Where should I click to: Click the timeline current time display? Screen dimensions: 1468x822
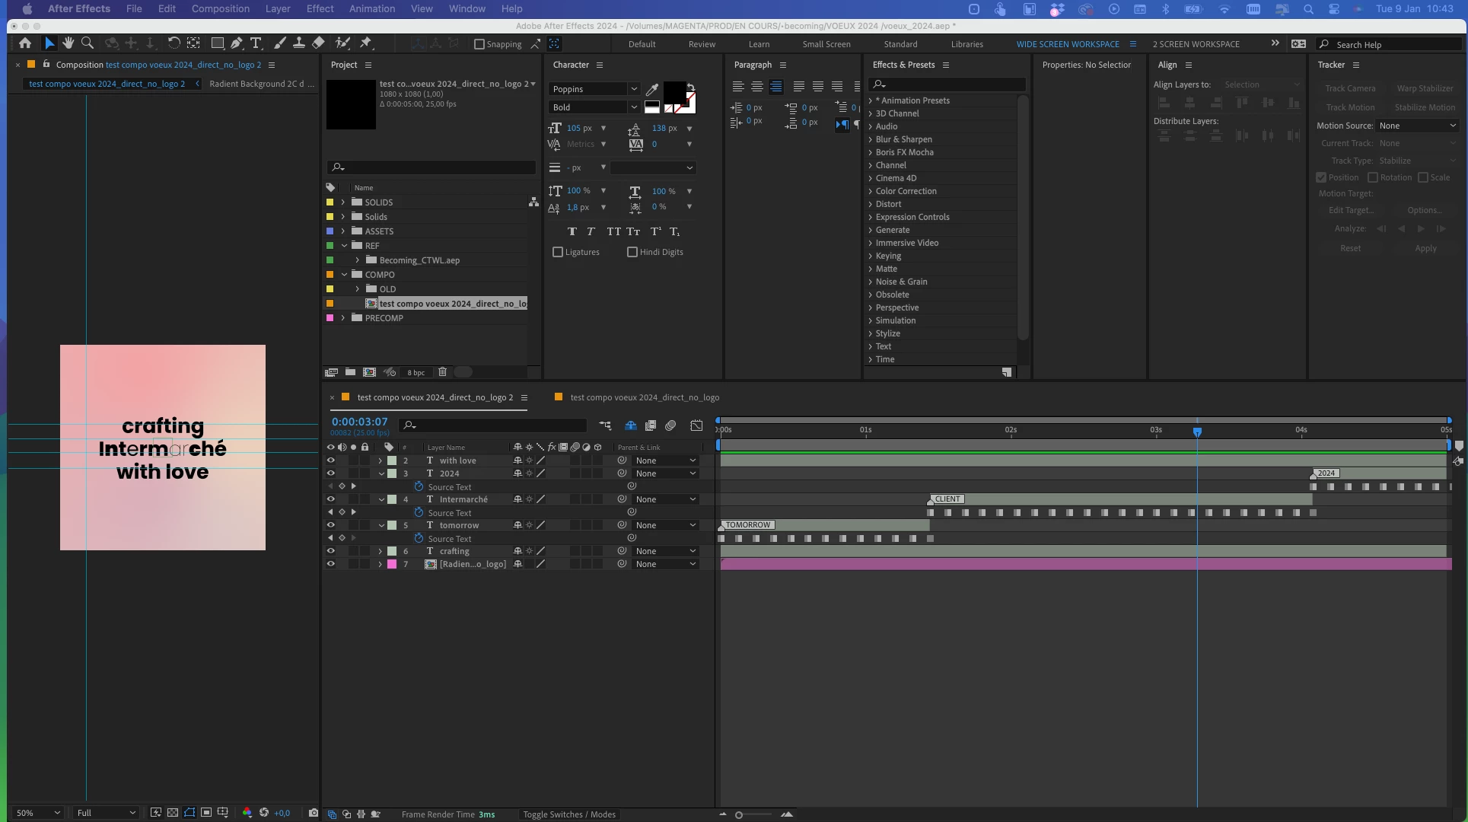pos(359,422)
